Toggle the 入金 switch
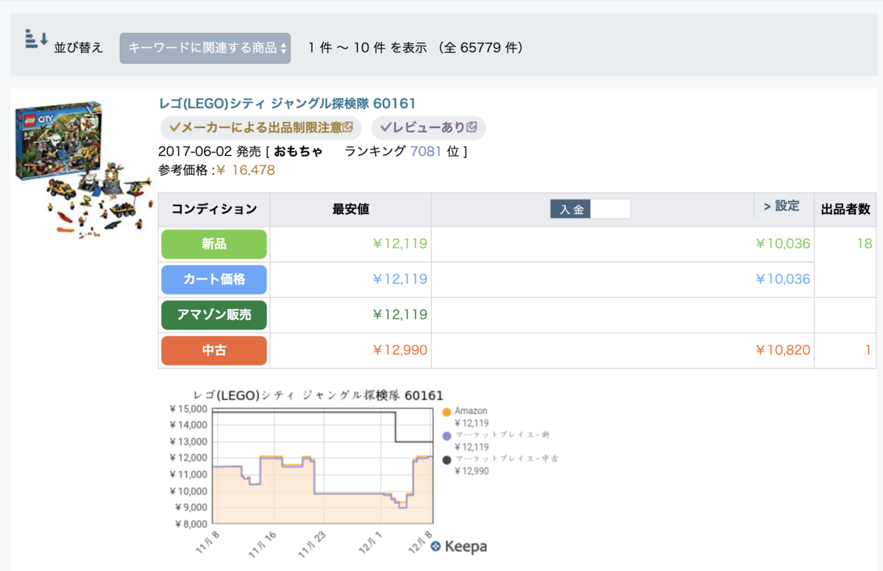 [591, 209]
